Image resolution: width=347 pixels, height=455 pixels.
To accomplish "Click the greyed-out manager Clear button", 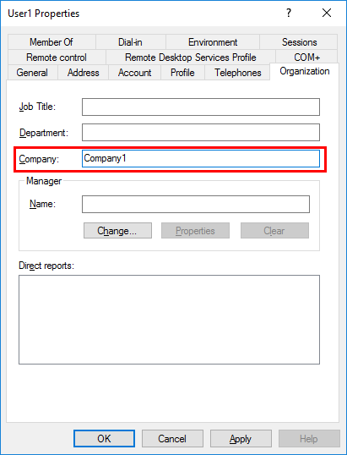I will point(274,231).
